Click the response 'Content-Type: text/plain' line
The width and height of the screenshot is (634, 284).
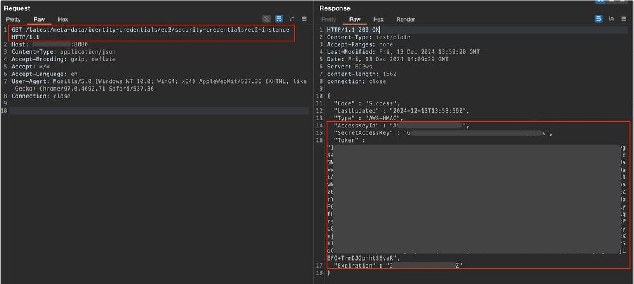click(x=368, y=37)
